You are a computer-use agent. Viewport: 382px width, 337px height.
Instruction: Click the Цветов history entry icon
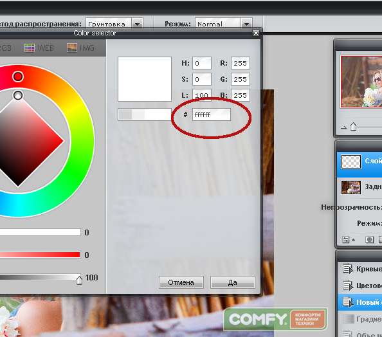348,286
